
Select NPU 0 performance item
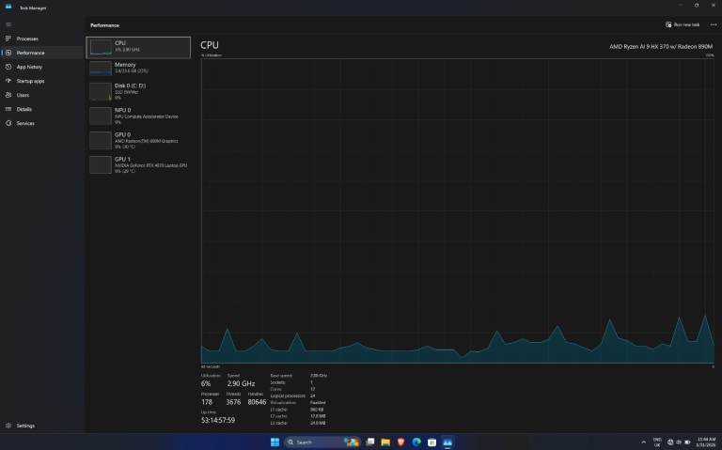(x=138, y=116)
